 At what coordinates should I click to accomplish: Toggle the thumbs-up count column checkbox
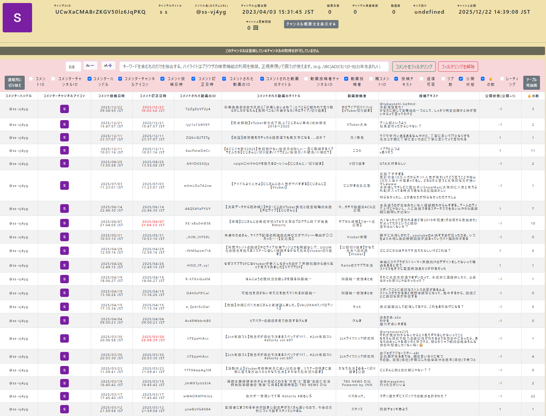pos(483,79)
